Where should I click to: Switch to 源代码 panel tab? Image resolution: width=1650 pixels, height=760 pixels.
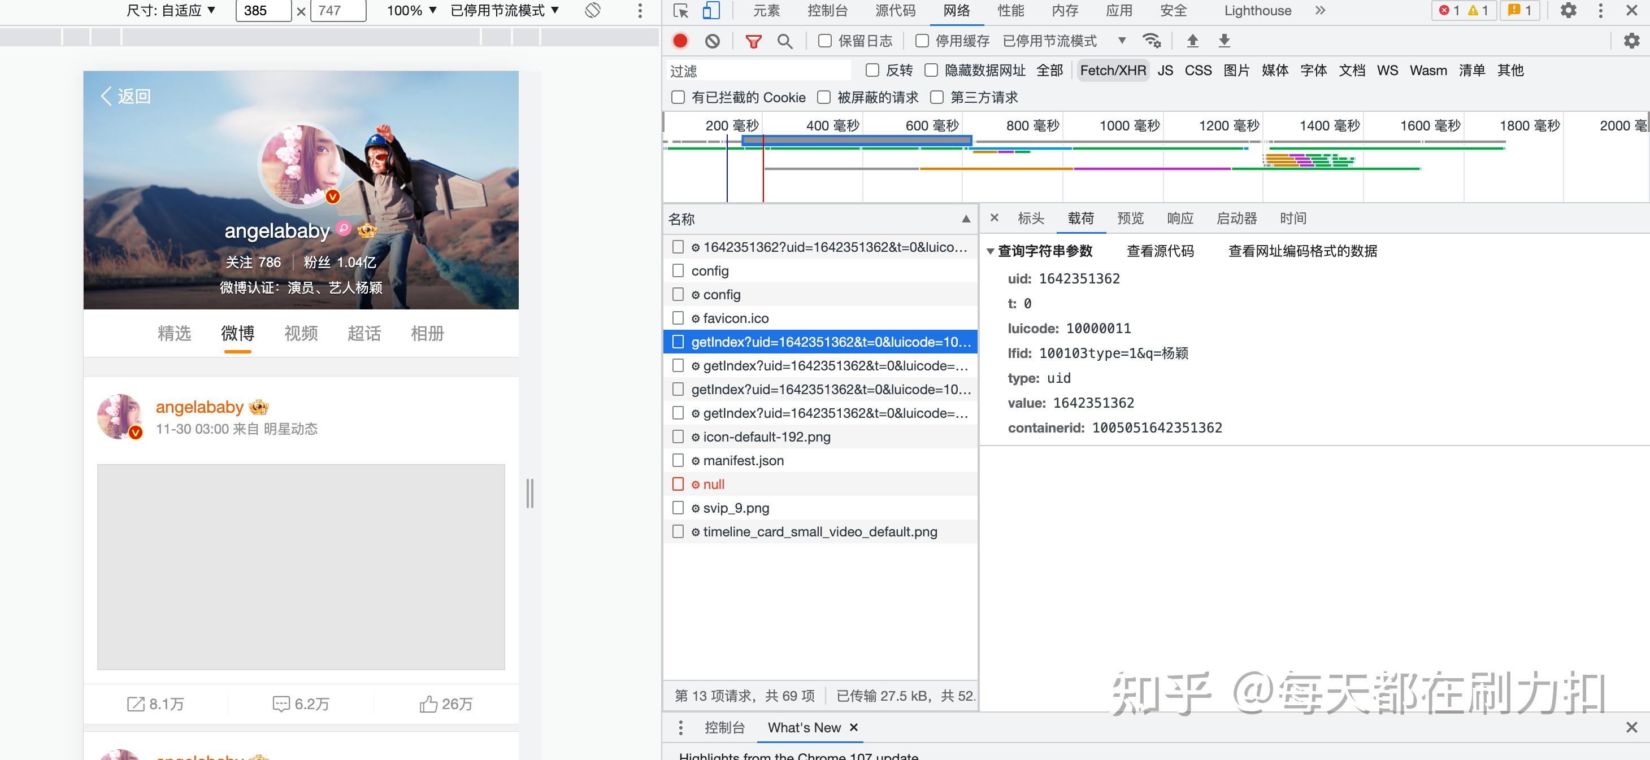tap(896, 10)
